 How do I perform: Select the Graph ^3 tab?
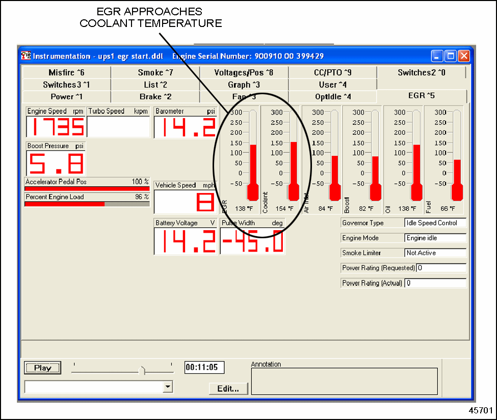(x=244, y=85)
